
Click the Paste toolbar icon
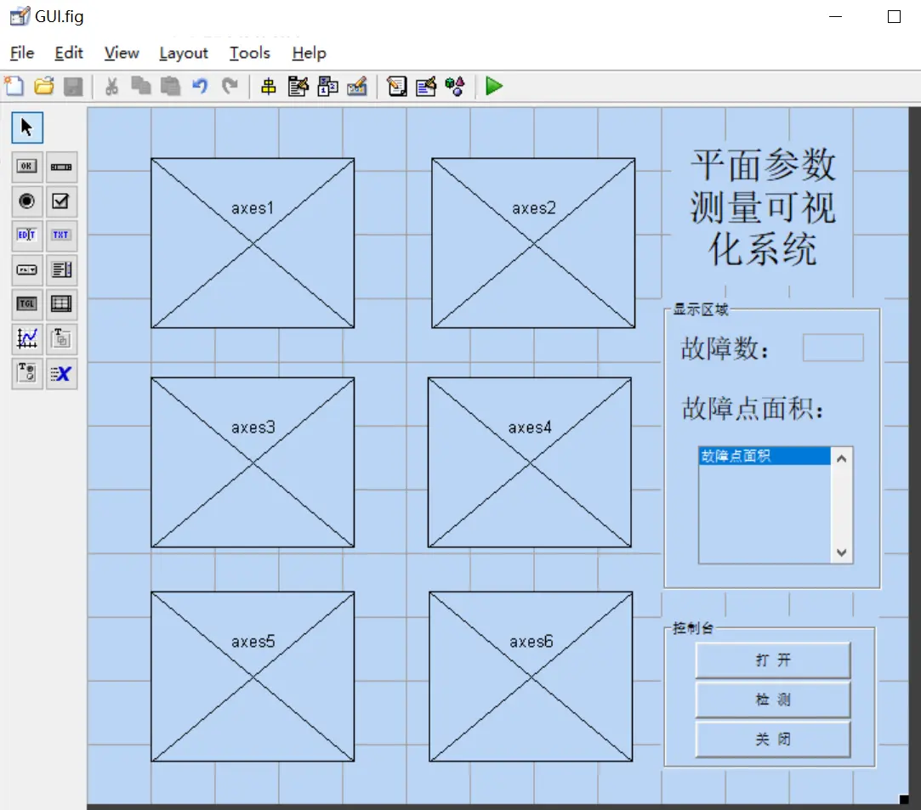(170, 87)
